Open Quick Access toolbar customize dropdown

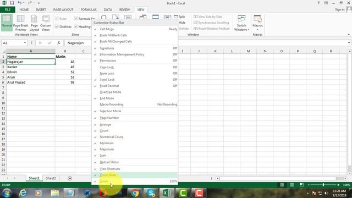[38, 3]
